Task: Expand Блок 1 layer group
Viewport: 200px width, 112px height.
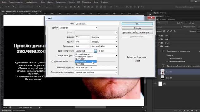Action: (x=159, y=36)
